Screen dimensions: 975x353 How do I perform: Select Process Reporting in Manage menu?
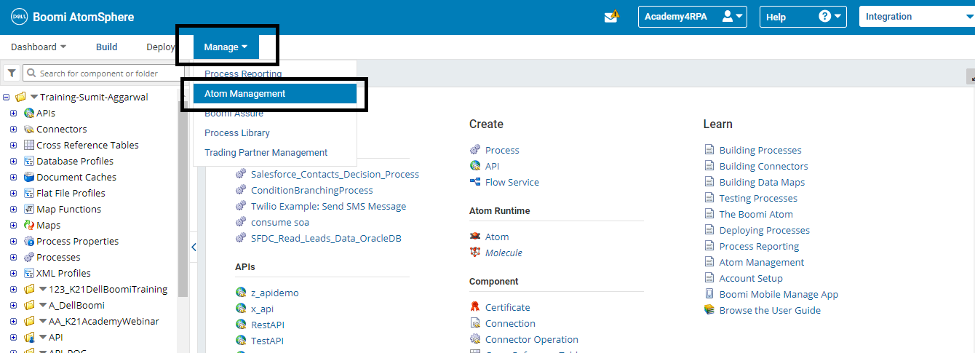click(275, 74)
